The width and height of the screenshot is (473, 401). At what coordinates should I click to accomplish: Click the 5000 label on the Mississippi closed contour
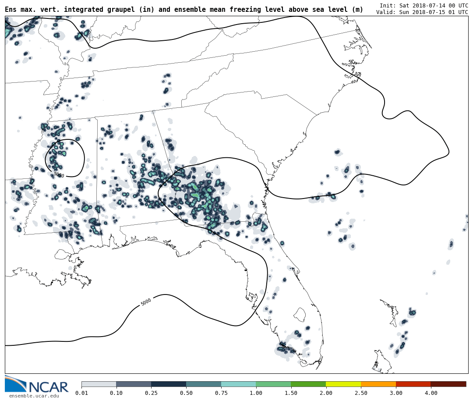(59, 175)
